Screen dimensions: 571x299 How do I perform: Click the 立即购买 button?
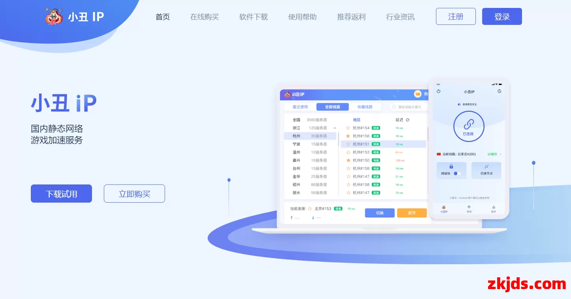click(134, 194)
